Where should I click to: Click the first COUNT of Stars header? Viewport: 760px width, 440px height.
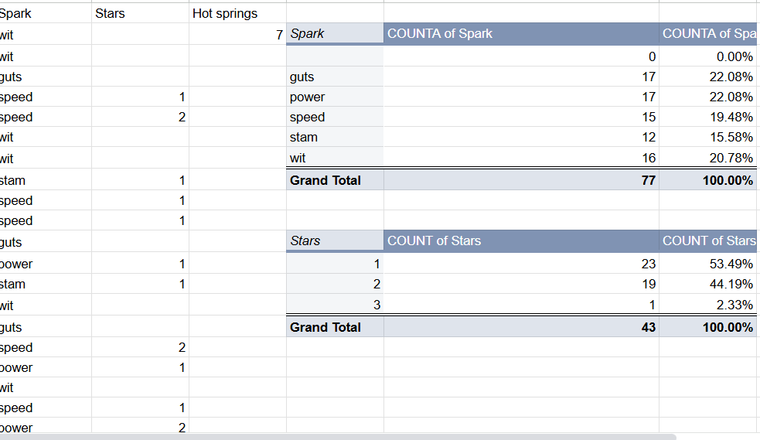click(521, 240)
